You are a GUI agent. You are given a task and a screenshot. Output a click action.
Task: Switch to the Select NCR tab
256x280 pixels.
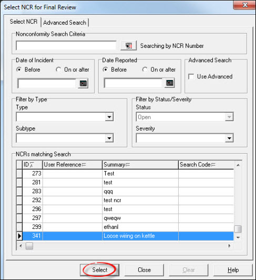(x=24, y=22)
